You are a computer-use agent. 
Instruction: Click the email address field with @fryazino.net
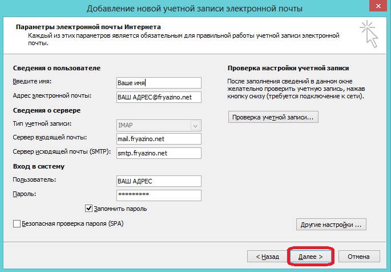[159, 97]
